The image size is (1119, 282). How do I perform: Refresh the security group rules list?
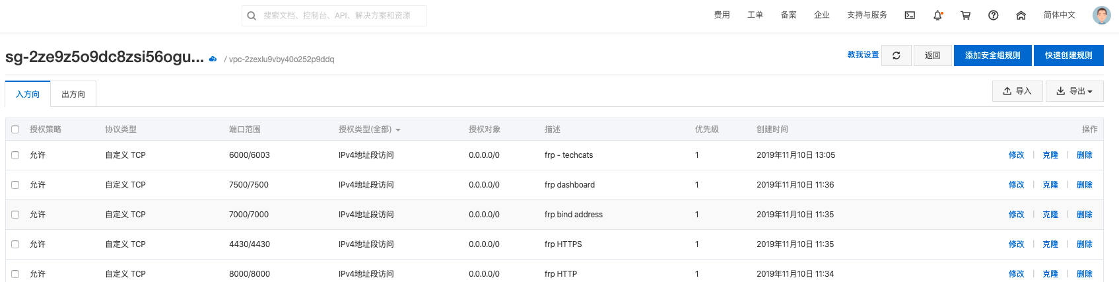coord(896,55)
